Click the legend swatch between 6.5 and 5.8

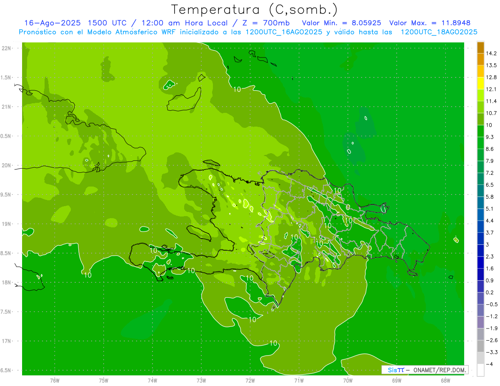click(480, 191)
